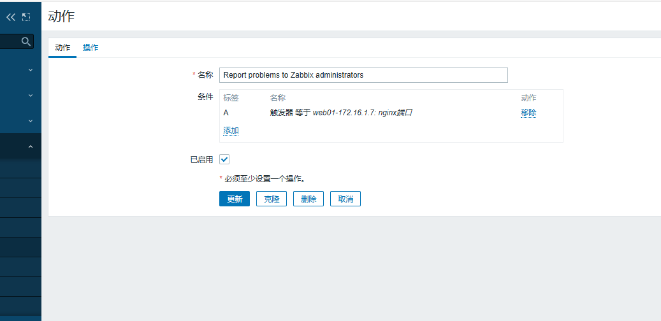Click the 名称 column header in conditions
661x321 pixels.
click(x=278, y=98)
